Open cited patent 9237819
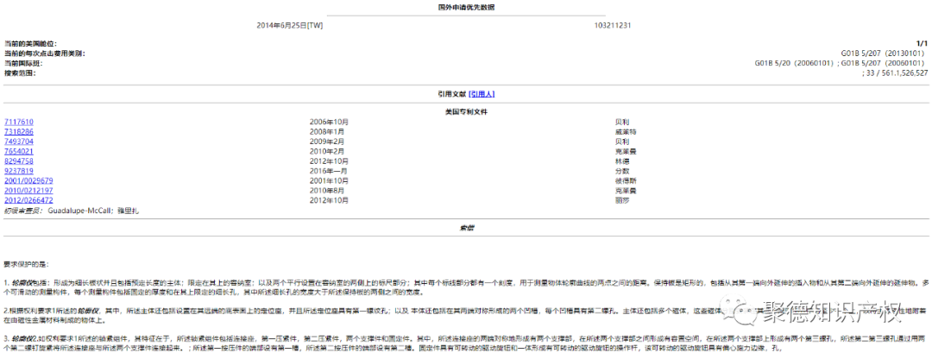Screen dimensions: 932x353 (19, 171)
